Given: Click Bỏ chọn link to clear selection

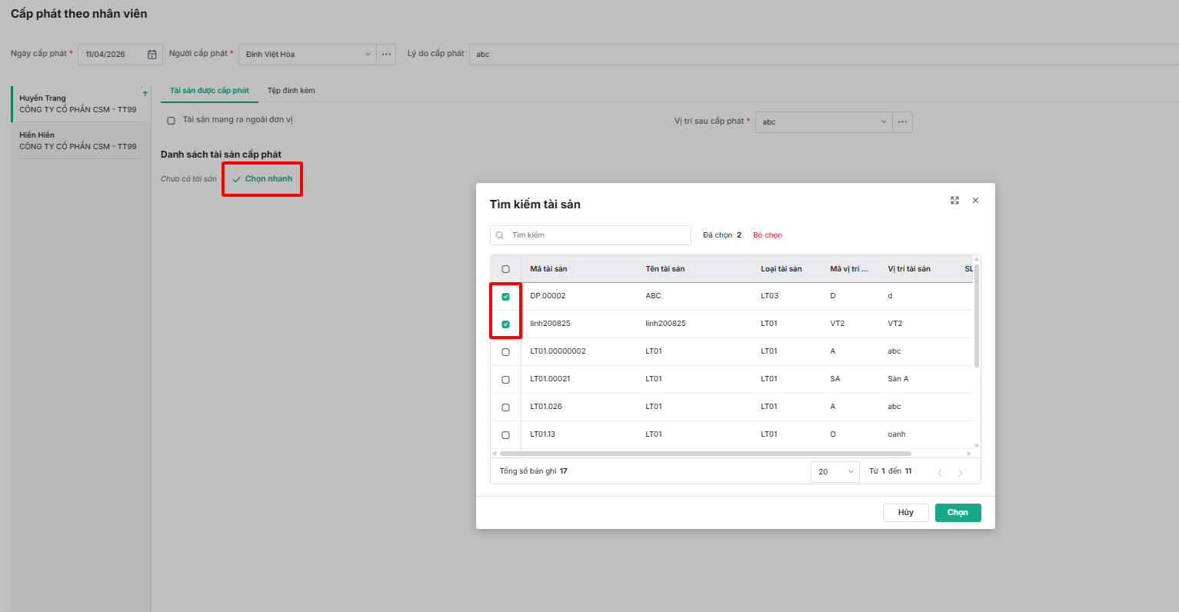Looking at the screenshot, I should pyautogui.click(x=768, y=235).
